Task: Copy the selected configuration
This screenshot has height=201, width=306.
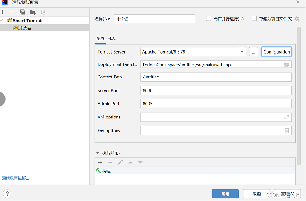Action: click(22, 12)
